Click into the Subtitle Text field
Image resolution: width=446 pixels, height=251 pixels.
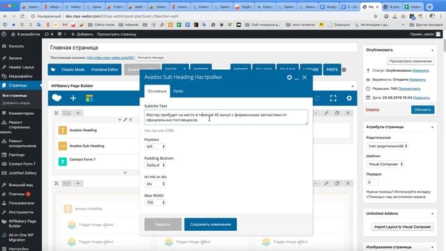point(226,117)
